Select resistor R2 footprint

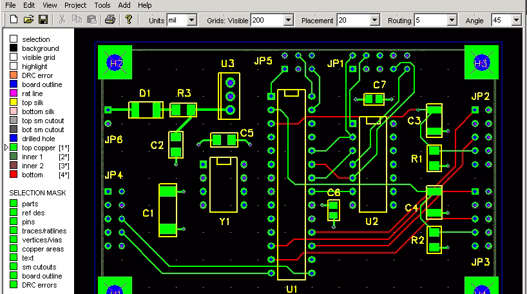(x=434, y=240)
